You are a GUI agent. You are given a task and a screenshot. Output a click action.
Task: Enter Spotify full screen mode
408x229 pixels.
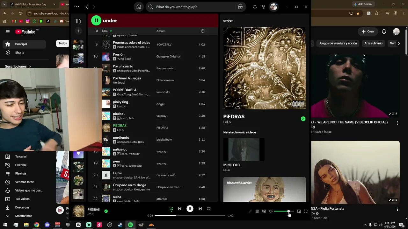pos(306,211)
